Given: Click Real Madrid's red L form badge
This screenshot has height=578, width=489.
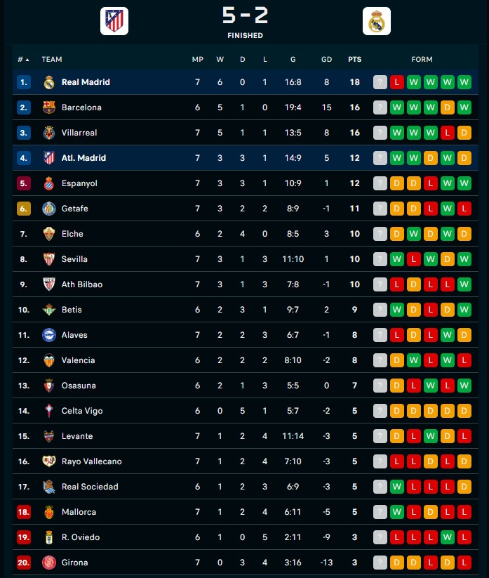Looking at the screenshot, I should 397,82.
